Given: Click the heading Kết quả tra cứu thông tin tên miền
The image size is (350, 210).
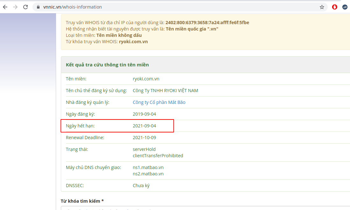Looking at the screenshot, I should click(x=107, y=65).
